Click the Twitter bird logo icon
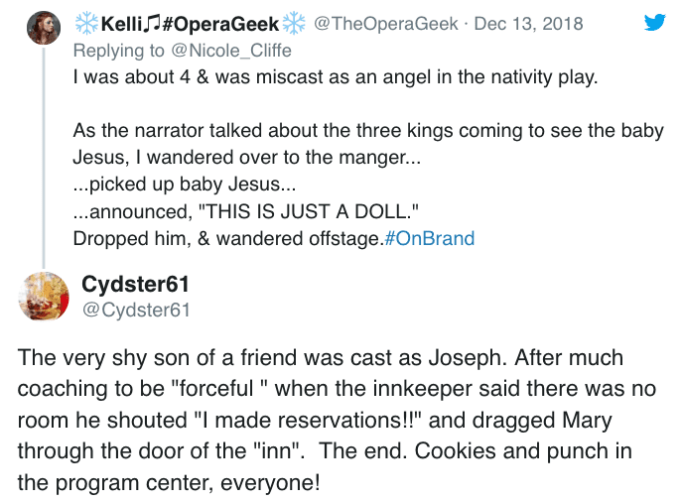Viewport: 682px width, 501px height. 654,22
